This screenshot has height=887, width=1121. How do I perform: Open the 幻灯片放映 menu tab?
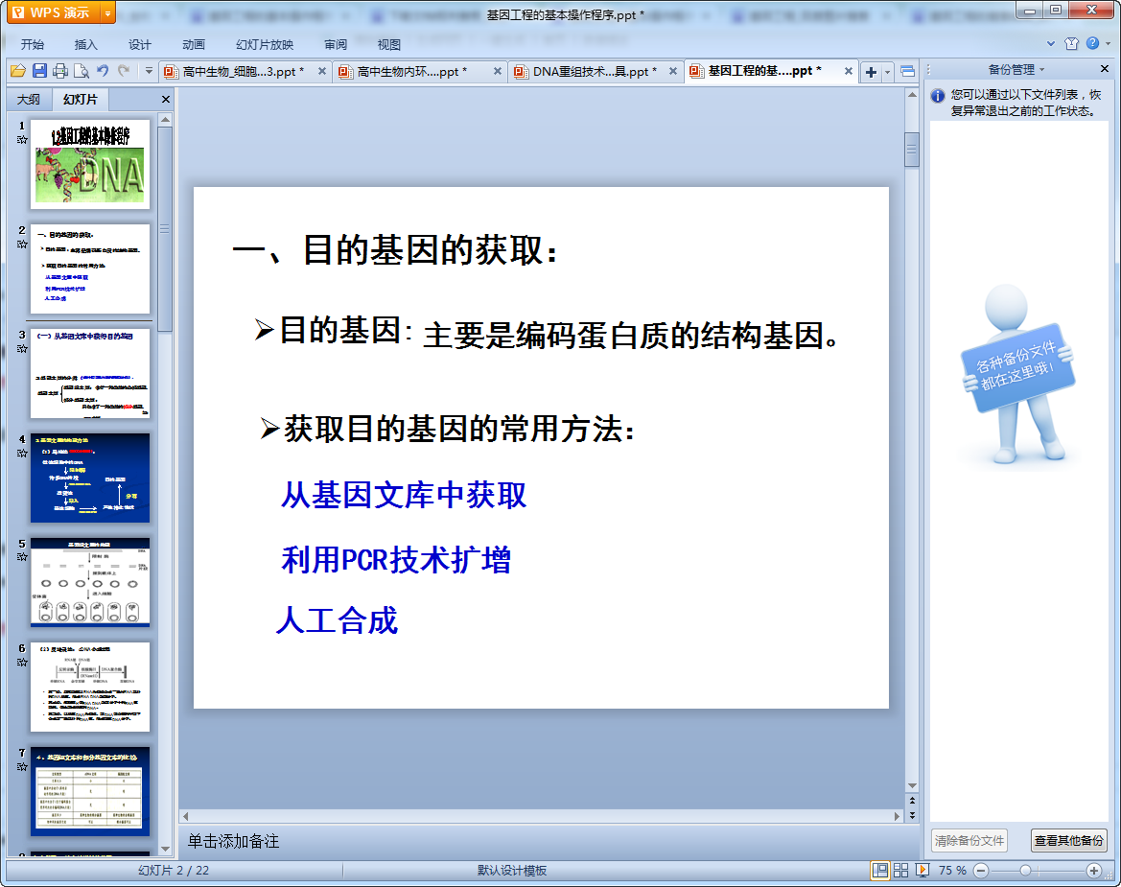tap(265, 44)
